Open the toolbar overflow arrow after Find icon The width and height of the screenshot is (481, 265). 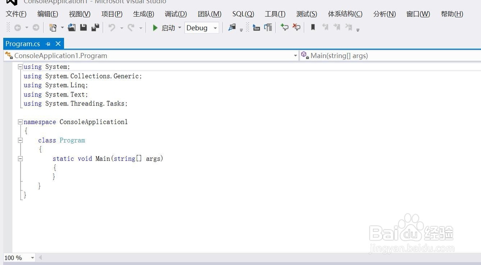coord(241,30)
